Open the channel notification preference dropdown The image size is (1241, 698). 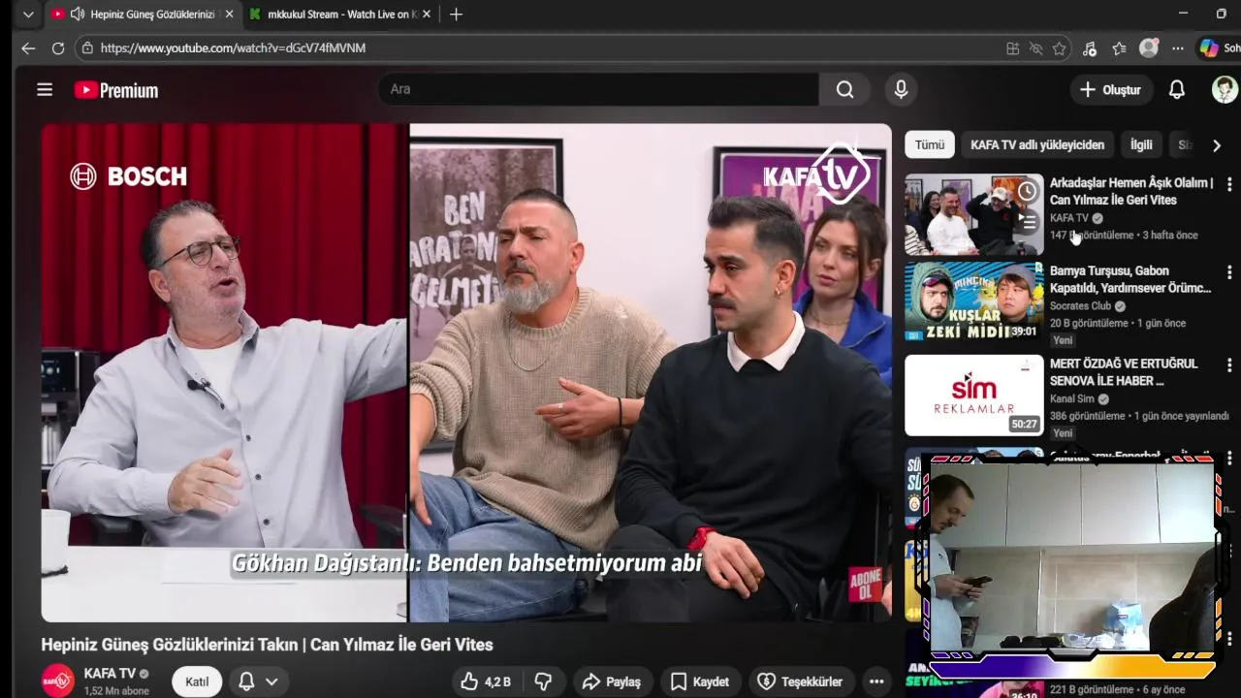point(258,682)
